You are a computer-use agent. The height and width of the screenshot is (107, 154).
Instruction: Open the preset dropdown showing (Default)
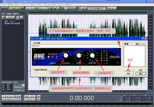(119, 45)
